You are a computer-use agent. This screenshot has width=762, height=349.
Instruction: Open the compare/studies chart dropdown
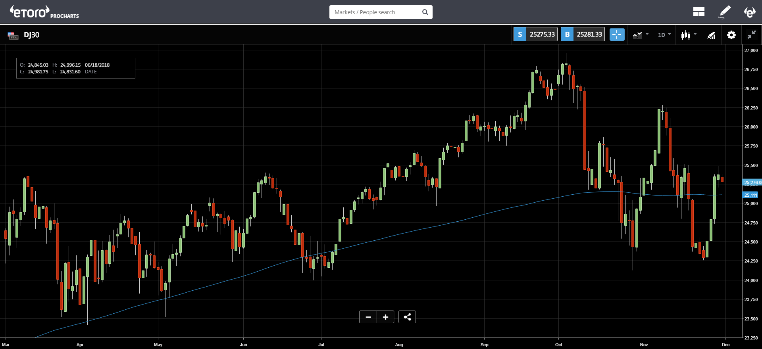coord(641,35)
